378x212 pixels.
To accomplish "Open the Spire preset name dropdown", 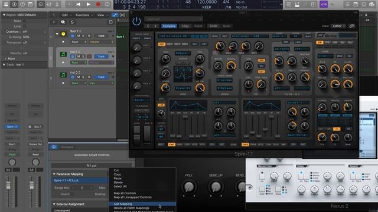I will point(174,19).
